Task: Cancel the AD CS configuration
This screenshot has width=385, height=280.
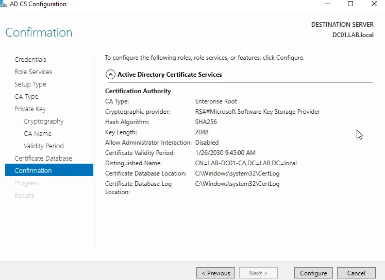Action: pyautogui.click(x=356, y=273)
